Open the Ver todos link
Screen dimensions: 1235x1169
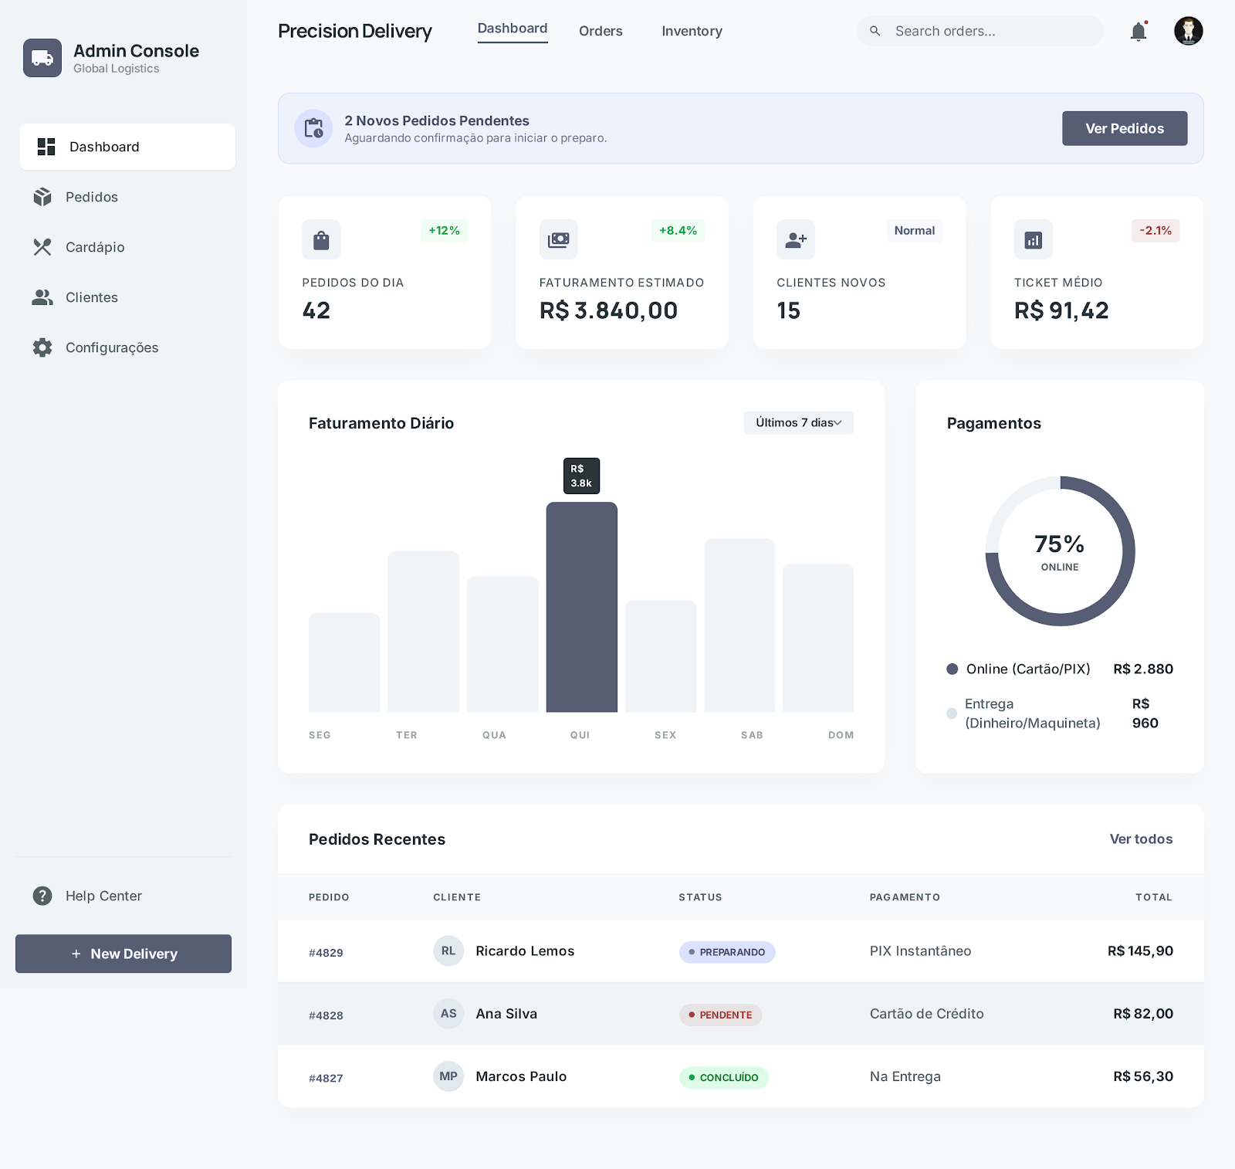1141,839
